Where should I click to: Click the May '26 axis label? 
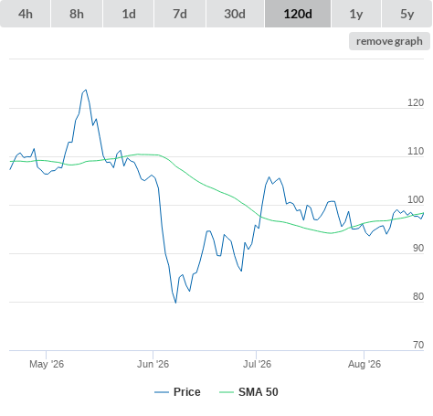pos(47,364)
